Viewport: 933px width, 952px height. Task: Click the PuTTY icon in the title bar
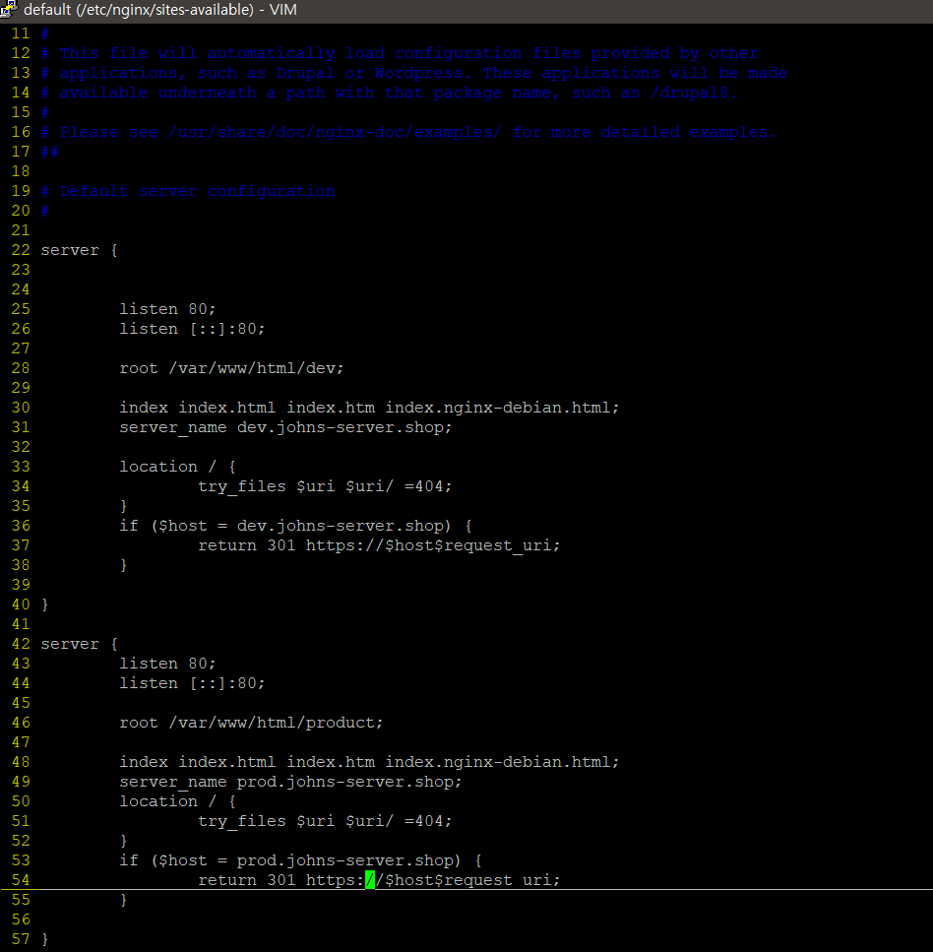(x=10, y=10)
